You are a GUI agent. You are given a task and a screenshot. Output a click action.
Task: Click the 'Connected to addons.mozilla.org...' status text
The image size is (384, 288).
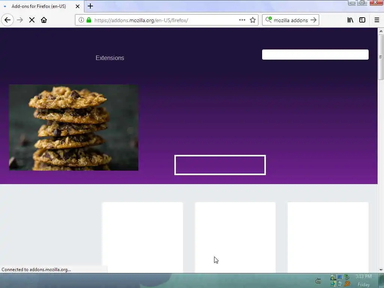[x=36, y=270]
